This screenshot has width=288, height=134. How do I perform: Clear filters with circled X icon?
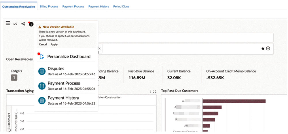[x=268, y=49]
